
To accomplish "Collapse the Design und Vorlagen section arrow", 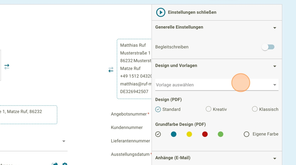I will 275,66.
